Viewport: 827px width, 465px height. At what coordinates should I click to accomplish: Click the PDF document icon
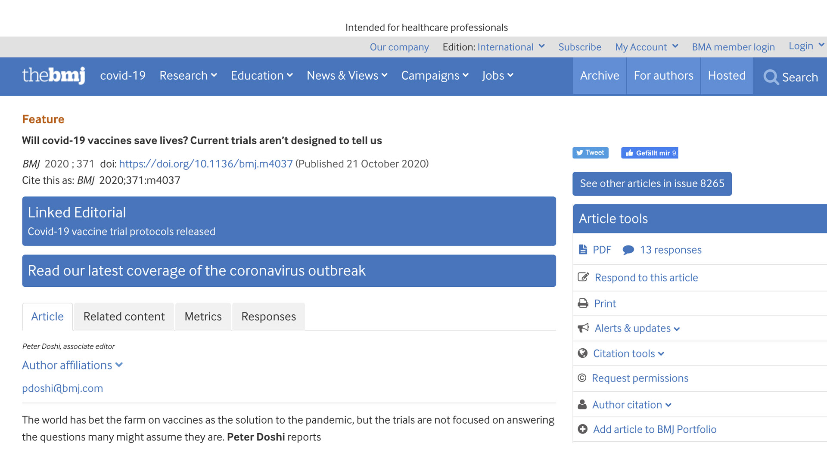pyautogui.click(x=583, y=249)
